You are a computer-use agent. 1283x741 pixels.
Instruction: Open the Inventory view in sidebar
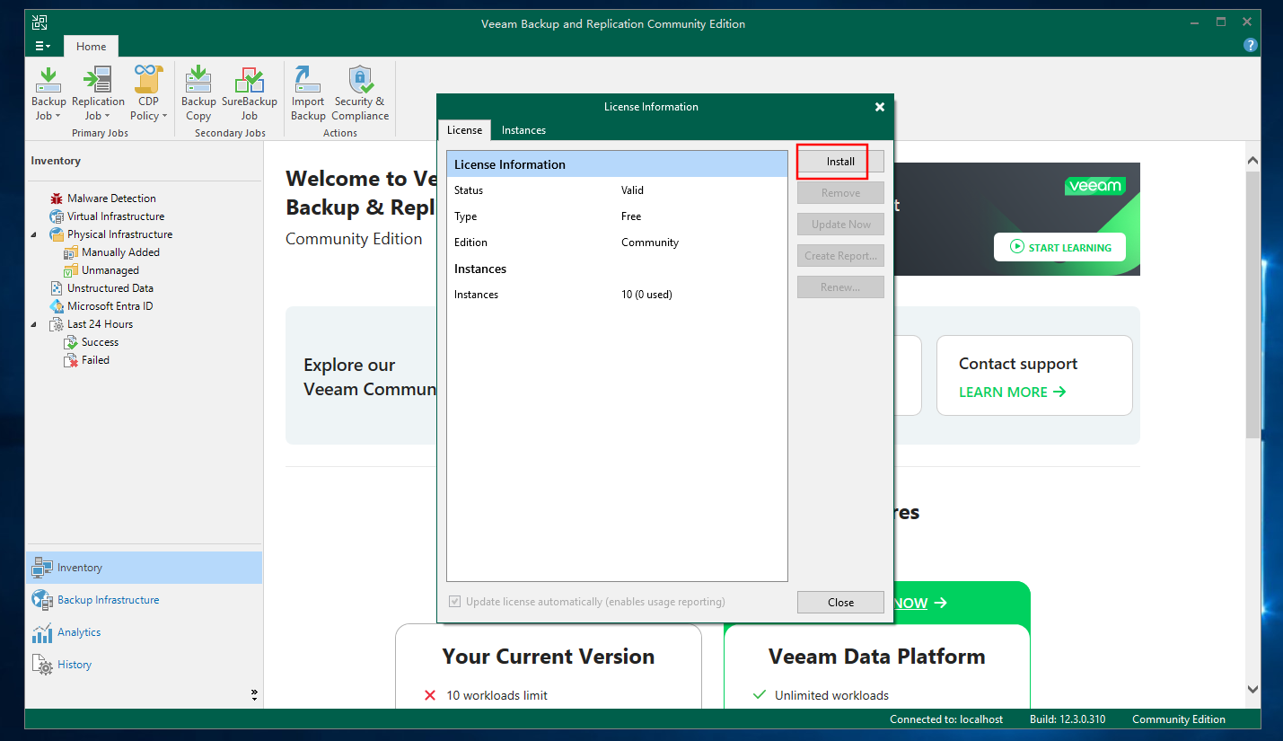click(x=144, y=568)
